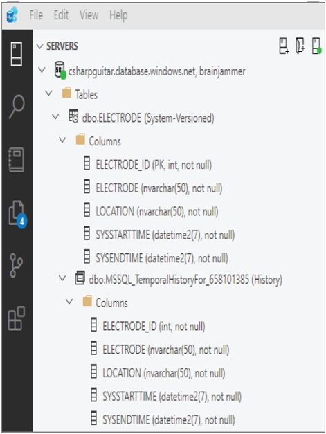Open the View menu

(x=89, y=15)
